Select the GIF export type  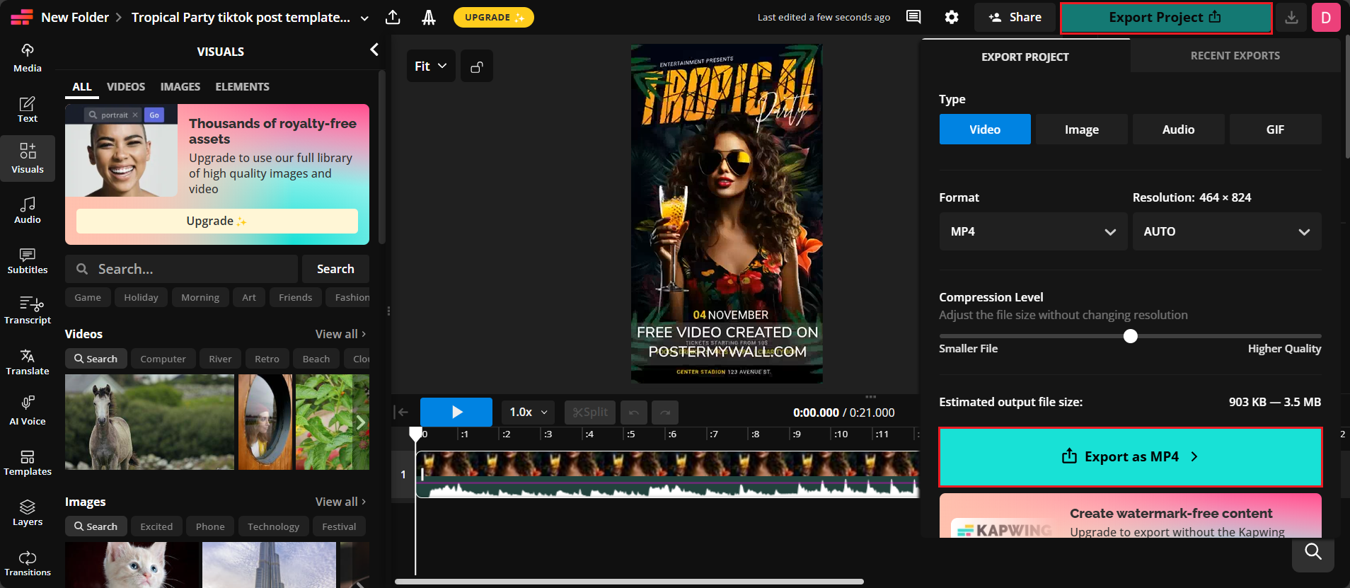[x=1275, y=129]
